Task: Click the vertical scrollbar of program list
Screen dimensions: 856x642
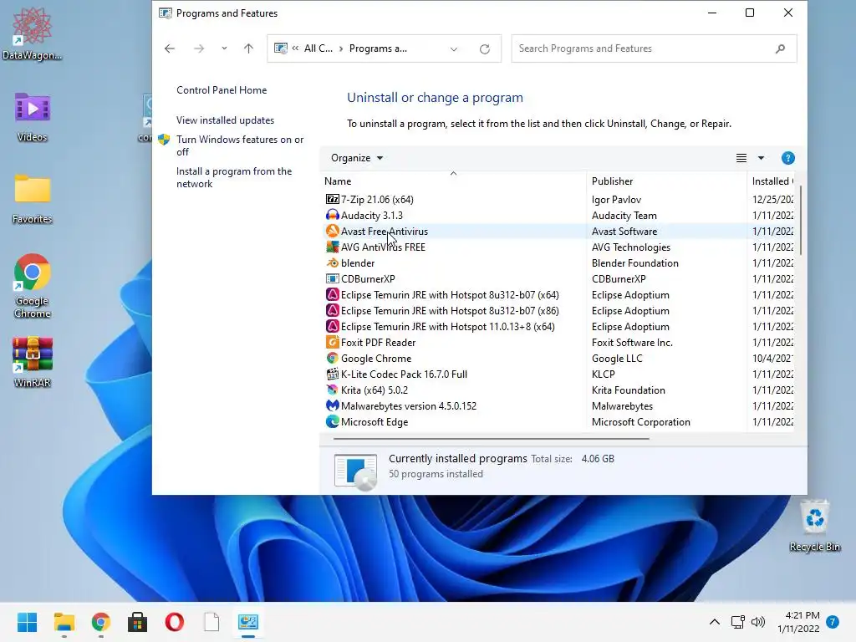Action: pos(800,220)
